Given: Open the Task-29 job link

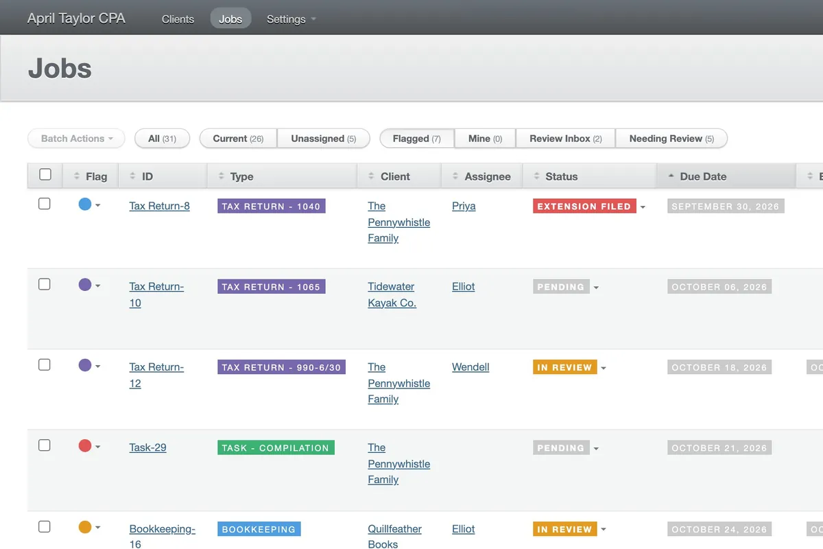Looking at the screenshot, I should [148, 447].
